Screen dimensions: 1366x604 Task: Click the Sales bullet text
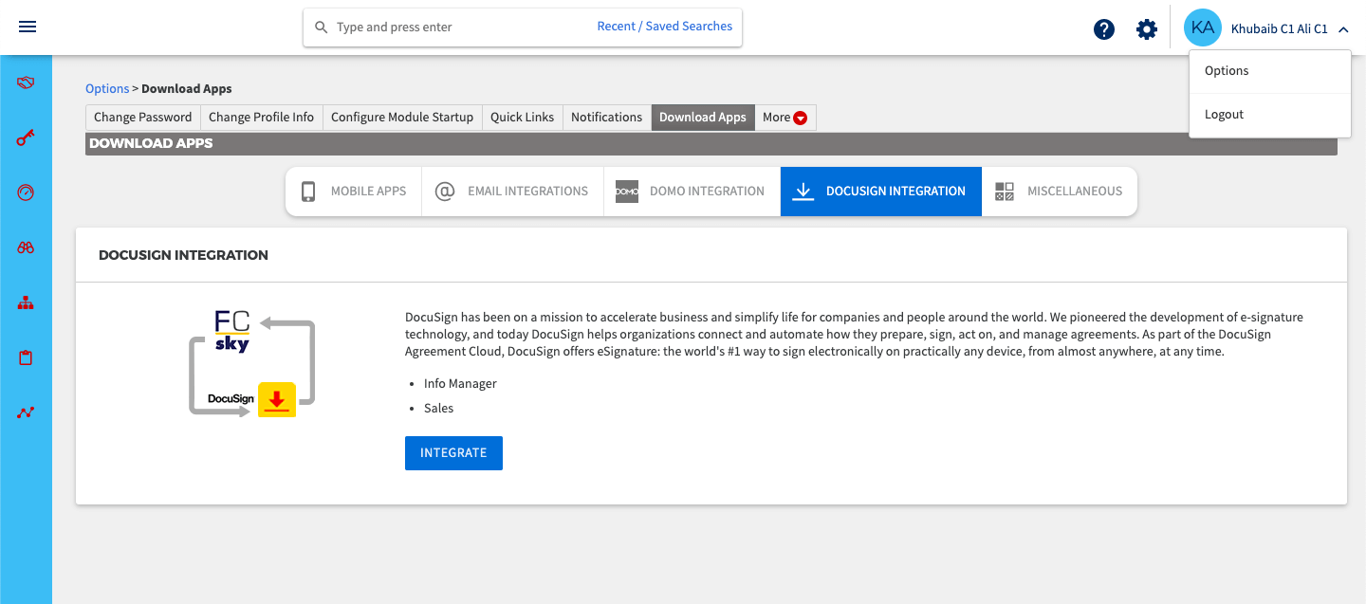439,409
